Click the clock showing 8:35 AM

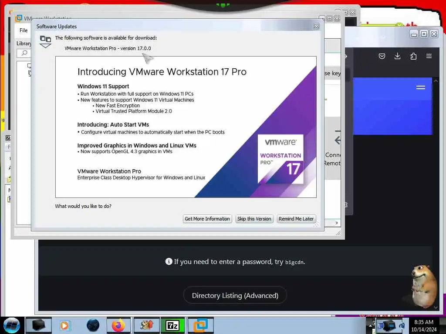pyautogui.click(x=424, y=325)
